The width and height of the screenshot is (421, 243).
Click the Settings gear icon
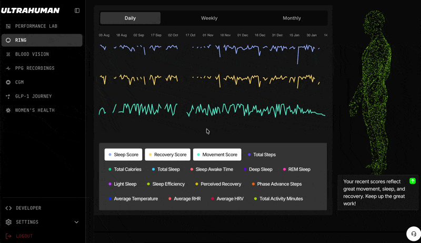pos(8,222)
